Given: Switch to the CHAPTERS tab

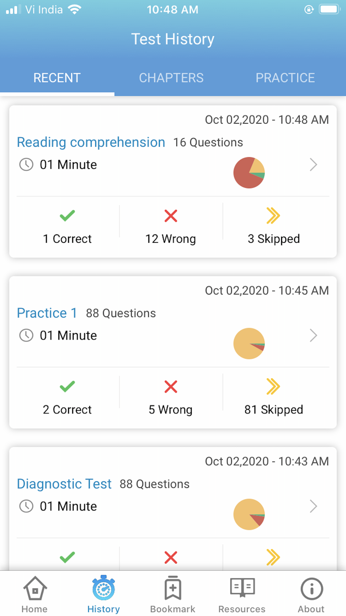Looking at the screenshot, I should point(171,78).
